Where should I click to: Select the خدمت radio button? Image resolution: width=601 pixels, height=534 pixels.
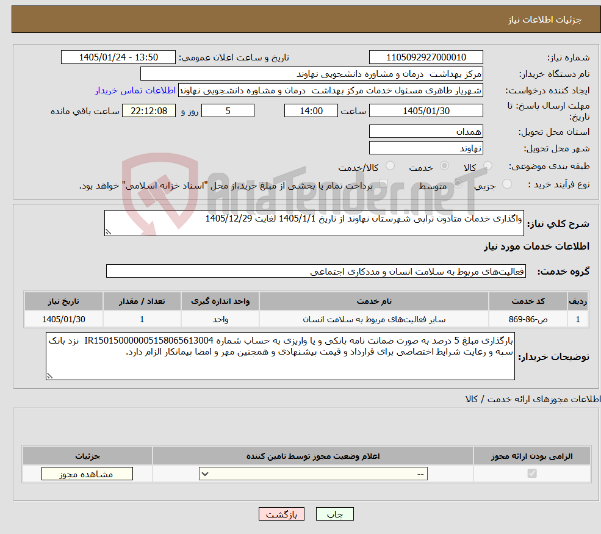pos(445,165)
